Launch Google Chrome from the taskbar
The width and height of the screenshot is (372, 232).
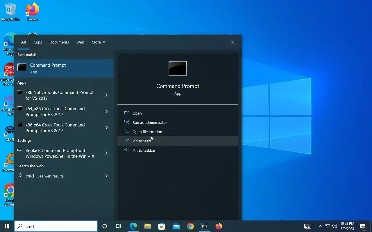point(190,226)
